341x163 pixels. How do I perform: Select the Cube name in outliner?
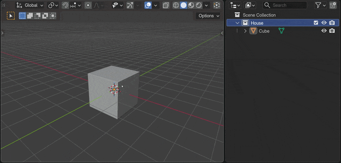(x=264, y=31)
